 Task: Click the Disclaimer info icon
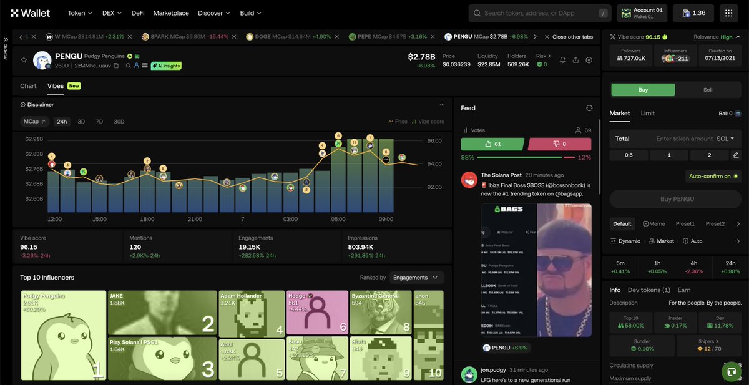[23, 105]
